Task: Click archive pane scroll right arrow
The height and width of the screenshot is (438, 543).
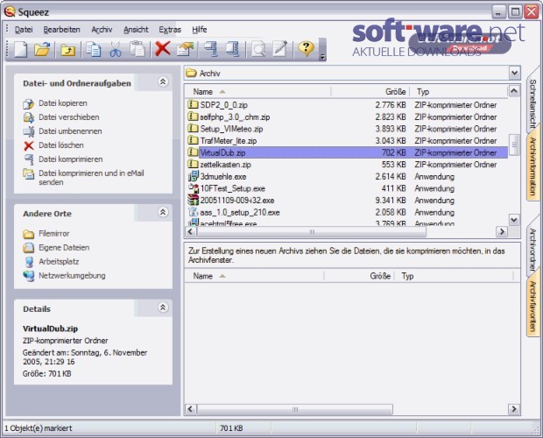Action: tap(514, 409)
